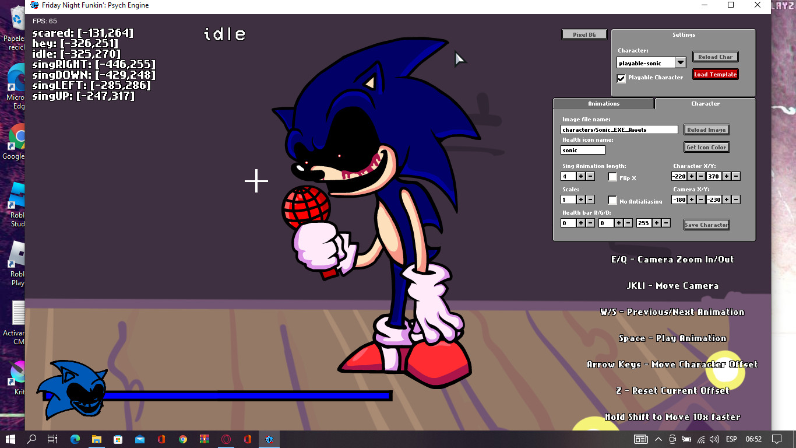Screen dimensions: 796x448
Task: Show hidden tray icons chevron
Action: click(658, 439)
